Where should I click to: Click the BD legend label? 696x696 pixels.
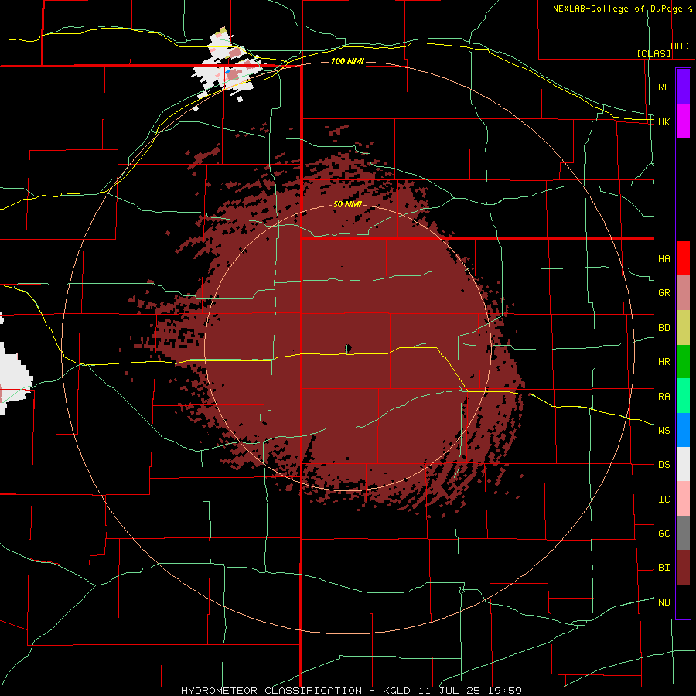point(664,328)
